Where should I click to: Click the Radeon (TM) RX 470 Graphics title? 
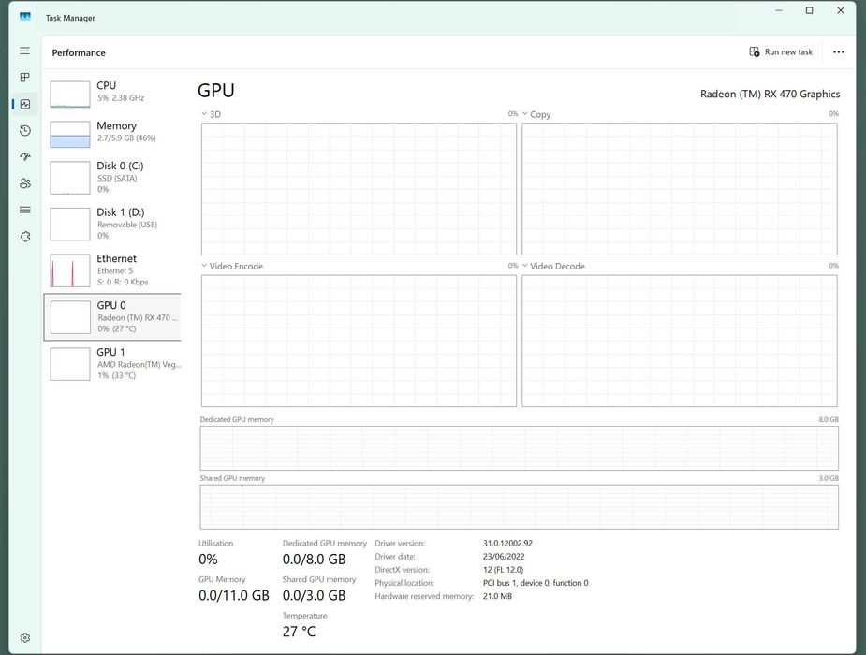click(770, 94)
